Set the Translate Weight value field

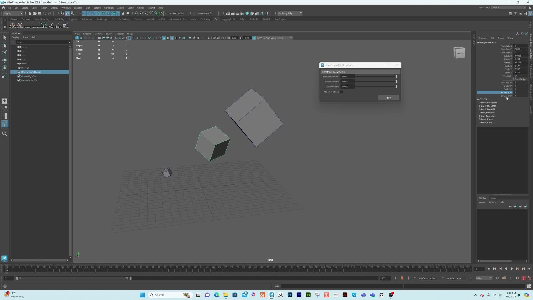[x=347, y=76]
